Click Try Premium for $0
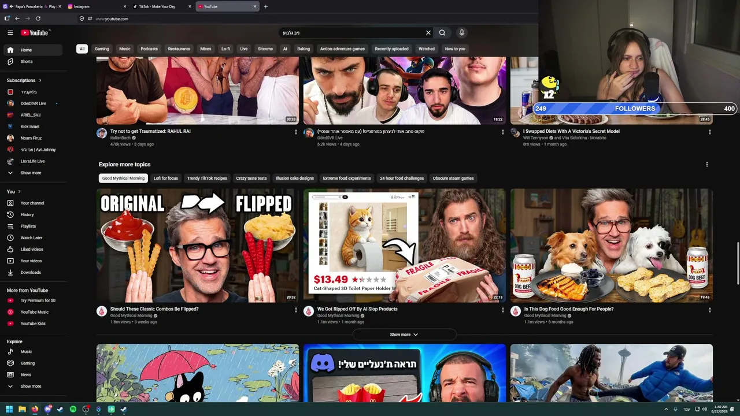 [34, 300]
